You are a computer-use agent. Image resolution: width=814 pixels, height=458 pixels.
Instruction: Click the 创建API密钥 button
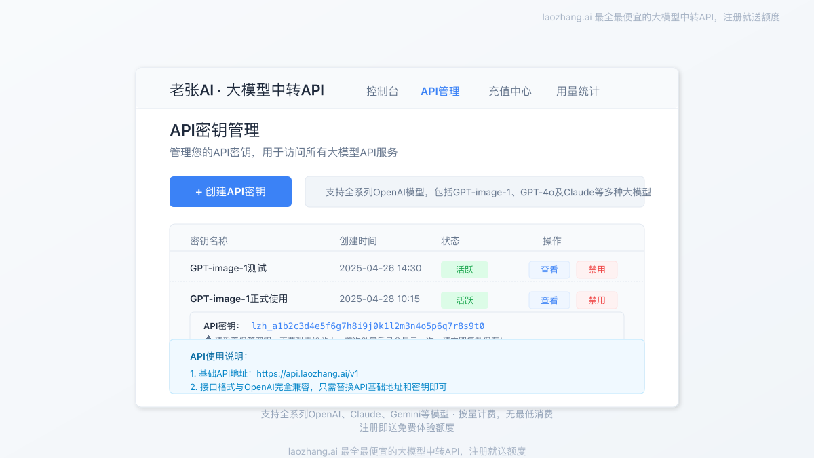pos(231,191)
